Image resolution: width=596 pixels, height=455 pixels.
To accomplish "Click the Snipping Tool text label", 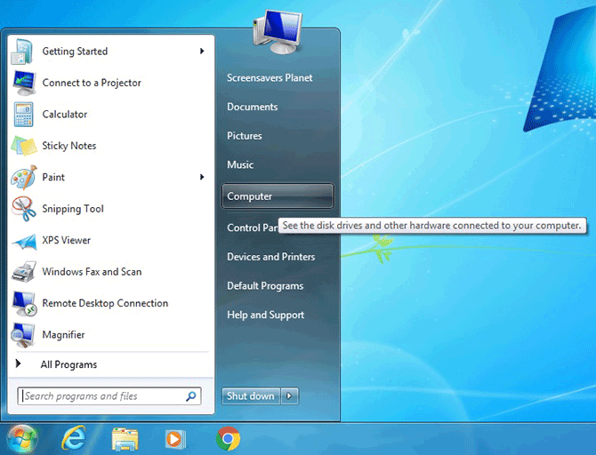I will (x=73, y=209).
